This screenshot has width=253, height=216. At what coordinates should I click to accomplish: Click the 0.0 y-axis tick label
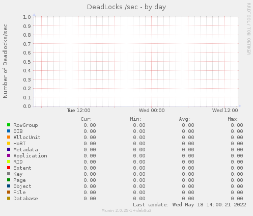coord(27,106)
